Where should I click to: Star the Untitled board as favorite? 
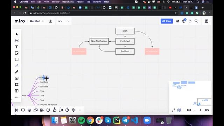(43, 21)
